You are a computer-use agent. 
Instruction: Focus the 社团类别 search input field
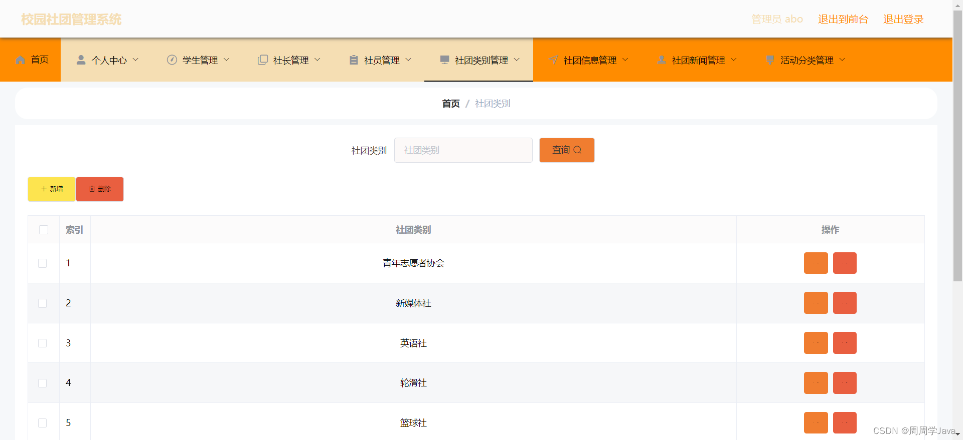click(x=463, y=150)
